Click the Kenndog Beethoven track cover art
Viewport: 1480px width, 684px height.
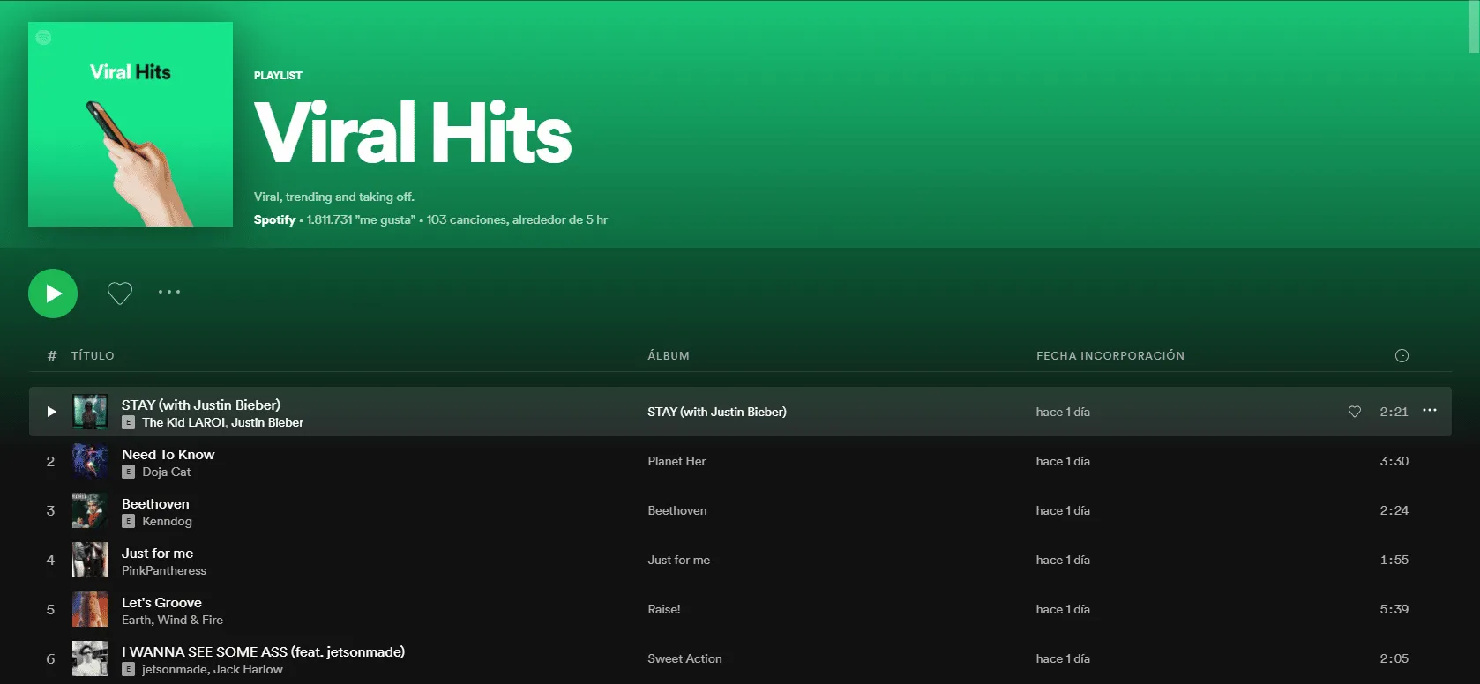tap(90, 510)
